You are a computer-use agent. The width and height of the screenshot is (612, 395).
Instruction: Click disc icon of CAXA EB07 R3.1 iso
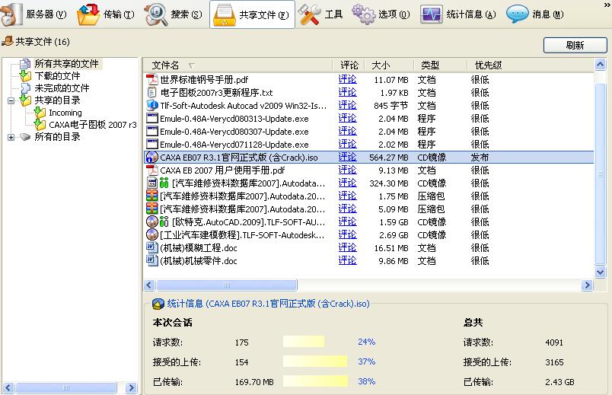151,158
